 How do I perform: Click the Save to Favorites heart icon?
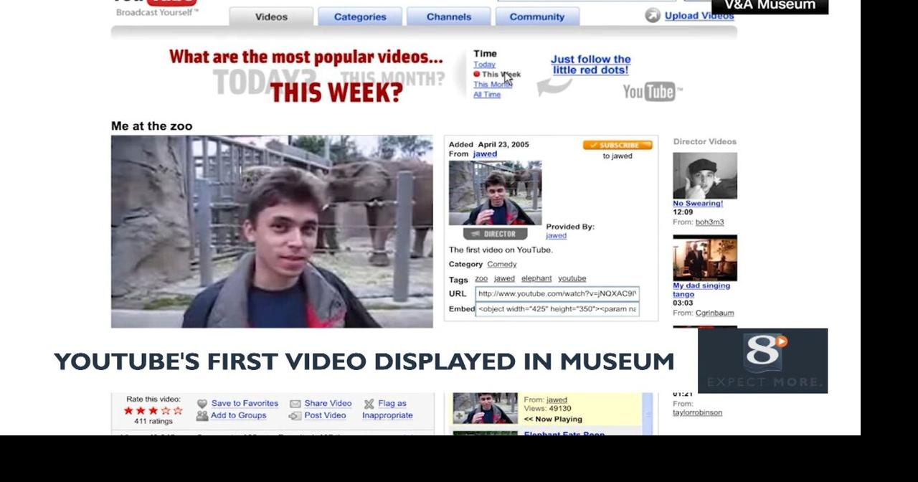click(202, 403)
